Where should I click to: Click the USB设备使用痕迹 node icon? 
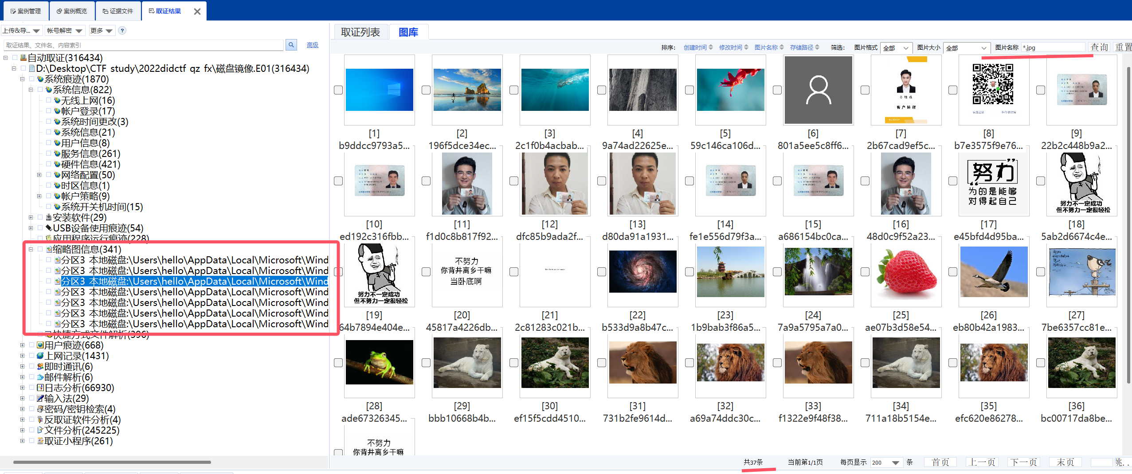coord(49,228)
